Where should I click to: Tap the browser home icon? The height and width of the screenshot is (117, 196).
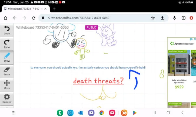pos(5,18)
